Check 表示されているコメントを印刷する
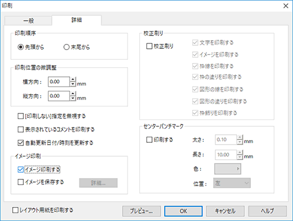The width and height of the screenshot is (293, 221). pos(21,129)
